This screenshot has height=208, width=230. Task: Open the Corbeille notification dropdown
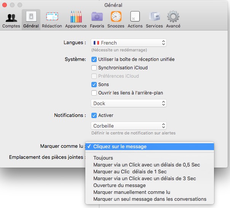129,126
